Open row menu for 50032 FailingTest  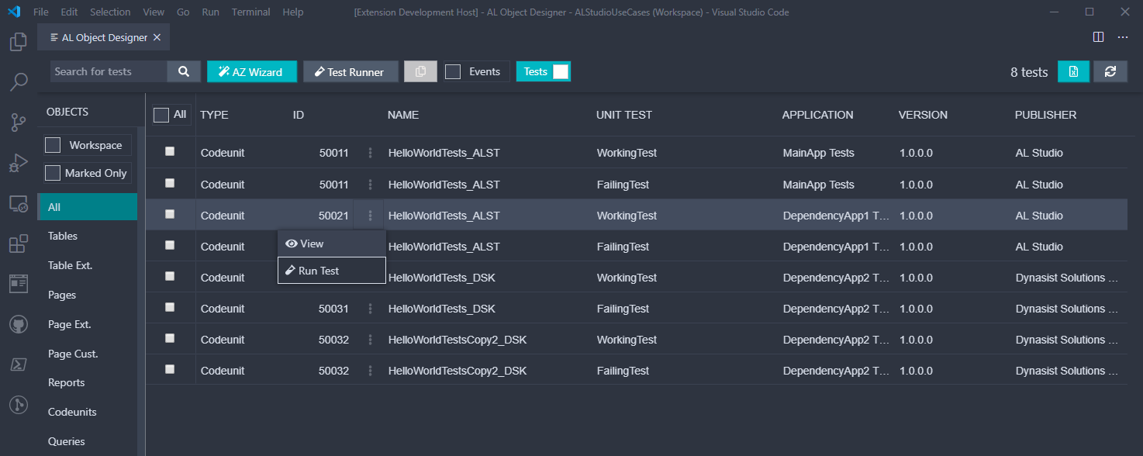(370, 371)
